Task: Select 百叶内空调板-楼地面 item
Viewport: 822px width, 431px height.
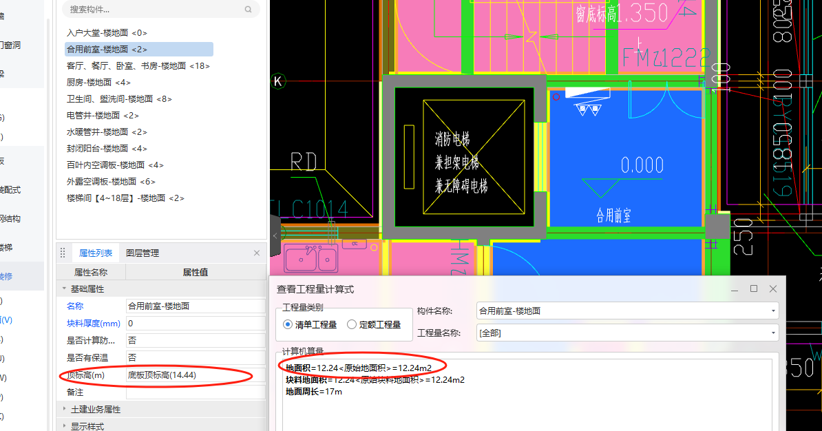Action: click(115, 165)
